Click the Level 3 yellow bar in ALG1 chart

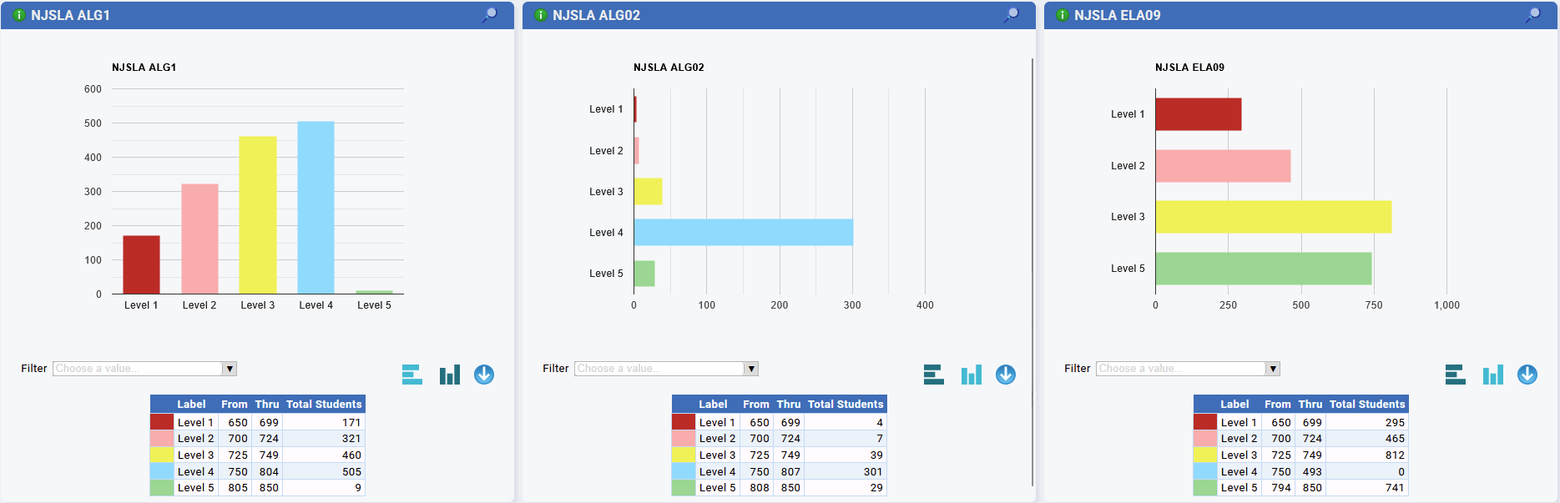coord(258,215)
